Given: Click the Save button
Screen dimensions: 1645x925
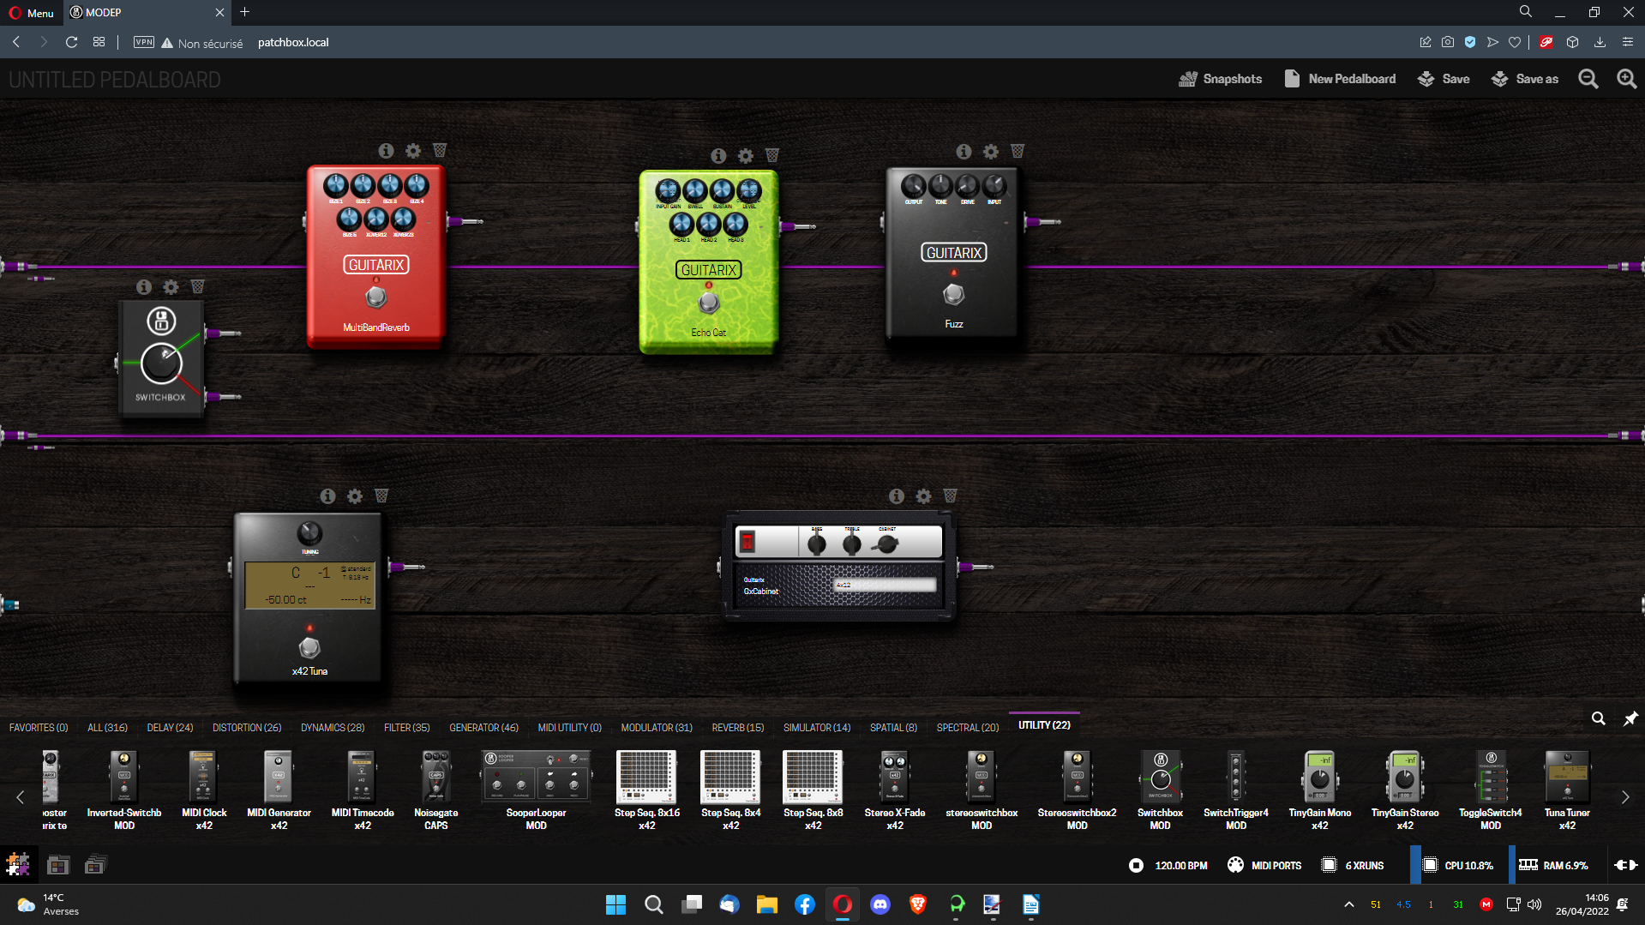Looking at the screenshot, I should click(1444, 79).
